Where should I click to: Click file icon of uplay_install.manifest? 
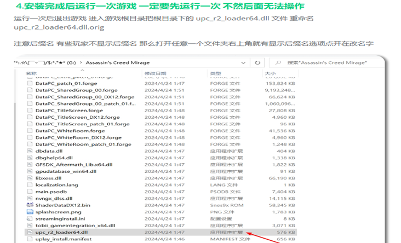(30, 239)
